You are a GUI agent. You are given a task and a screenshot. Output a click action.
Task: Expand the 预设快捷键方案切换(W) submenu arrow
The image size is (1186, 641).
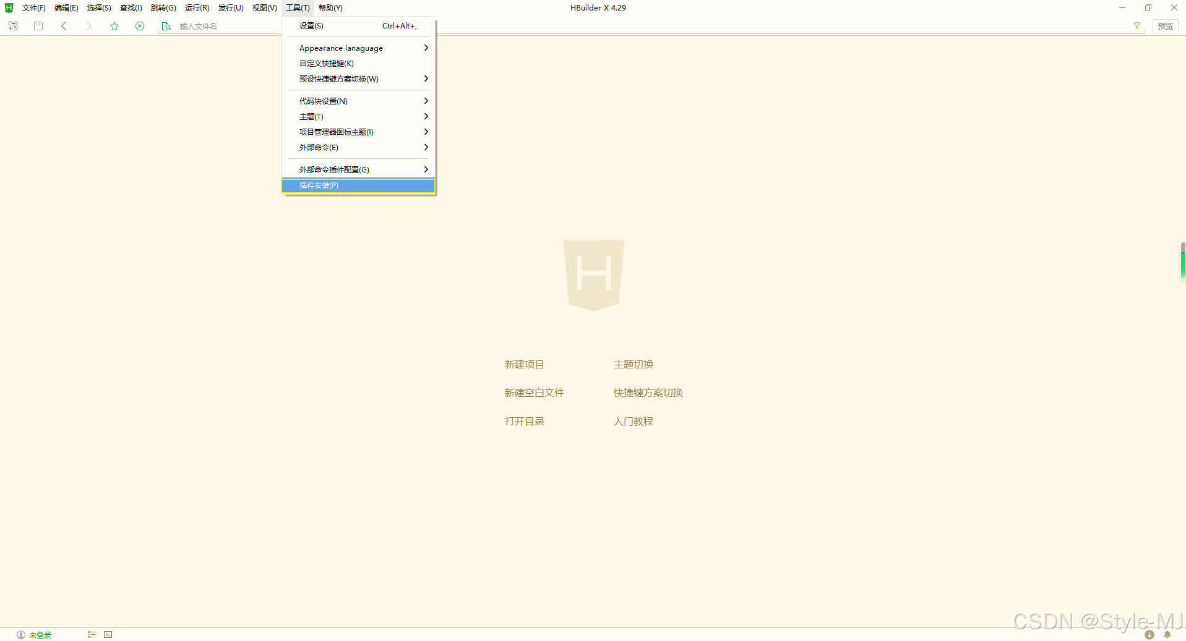point(426,79)
